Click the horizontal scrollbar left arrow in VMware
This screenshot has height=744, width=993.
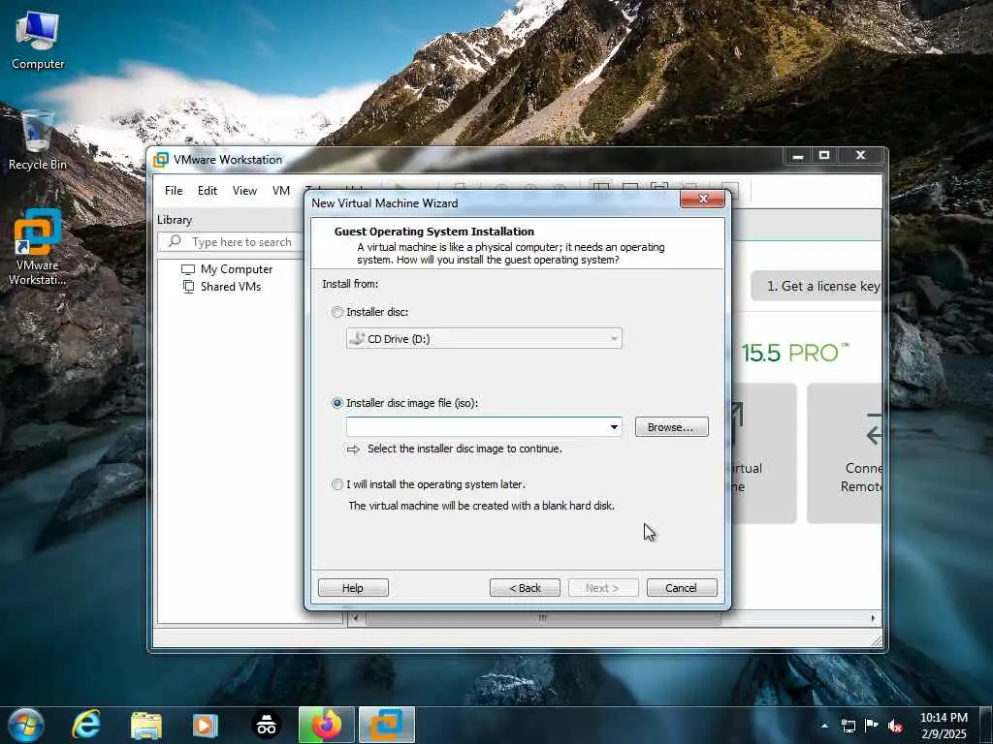[356, 618]
